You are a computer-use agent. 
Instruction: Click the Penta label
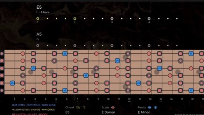point(142,107)
